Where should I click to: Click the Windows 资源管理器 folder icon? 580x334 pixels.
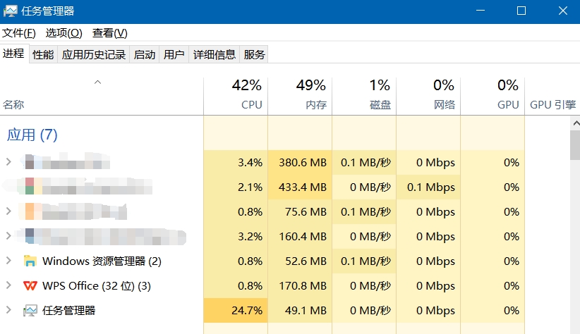(x=30, y=261)
